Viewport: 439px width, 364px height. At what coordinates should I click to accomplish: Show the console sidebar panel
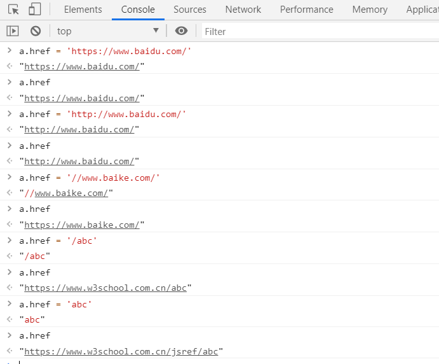pyautogui.click(x=13, y=31)
